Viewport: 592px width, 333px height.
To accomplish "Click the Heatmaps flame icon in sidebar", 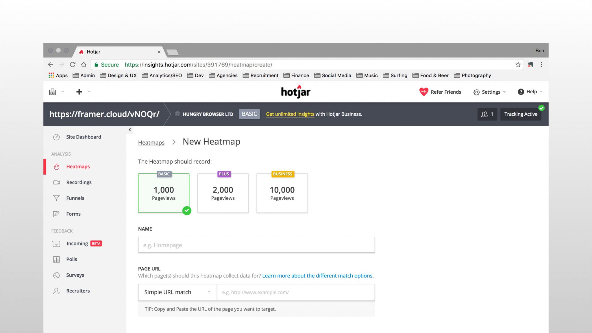I will [x=57, y=166].
